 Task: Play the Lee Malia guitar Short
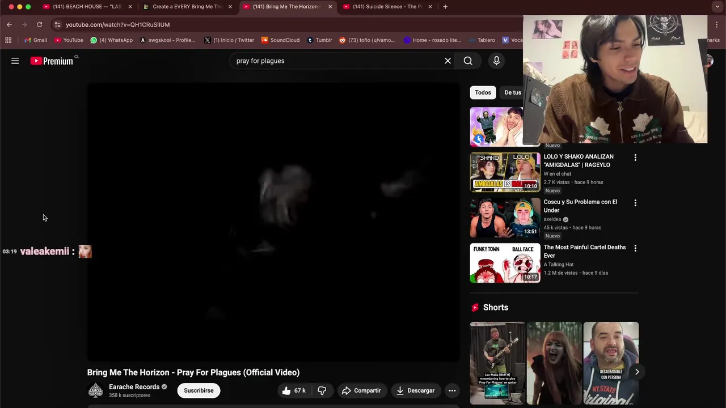[x=497, y=363]
